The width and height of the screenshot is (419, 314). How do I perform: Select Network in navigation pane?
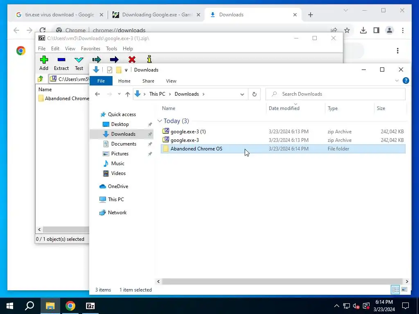(x=117, y=213)
